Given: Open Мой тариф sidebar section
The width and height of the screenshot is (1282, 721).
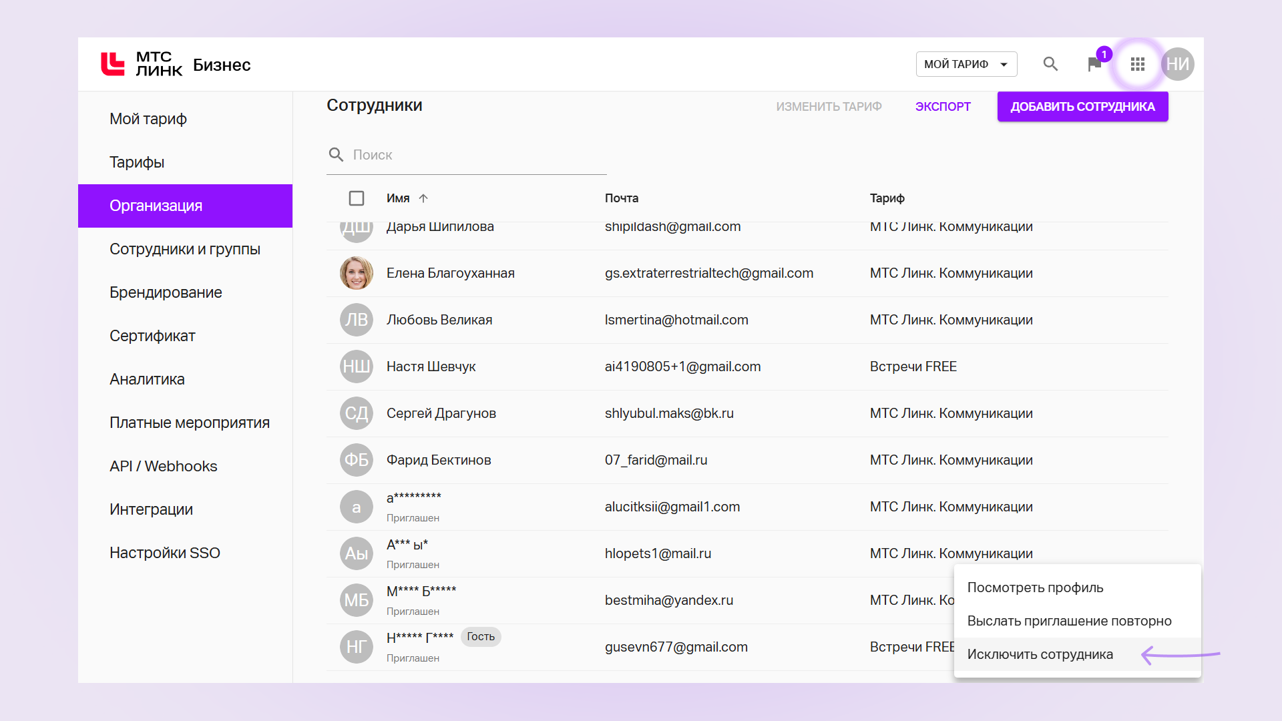Looking at the screenshot, I should (x=185, y=119).
